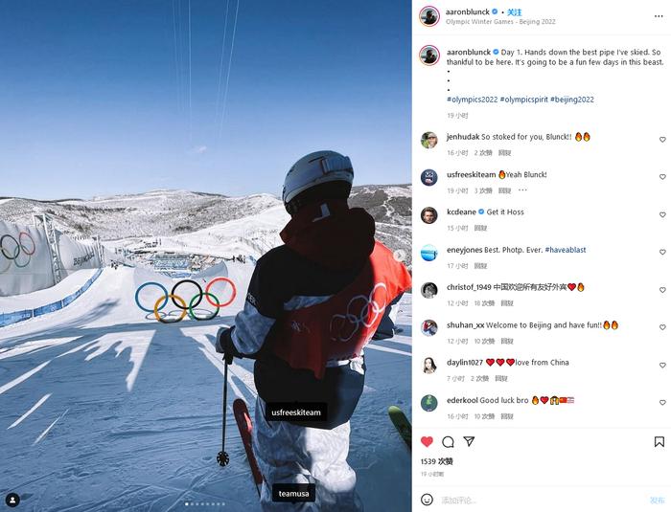671x512 pixels.
Task: Open the emoji picker smiley icon
Action: (x=427, y=500)
